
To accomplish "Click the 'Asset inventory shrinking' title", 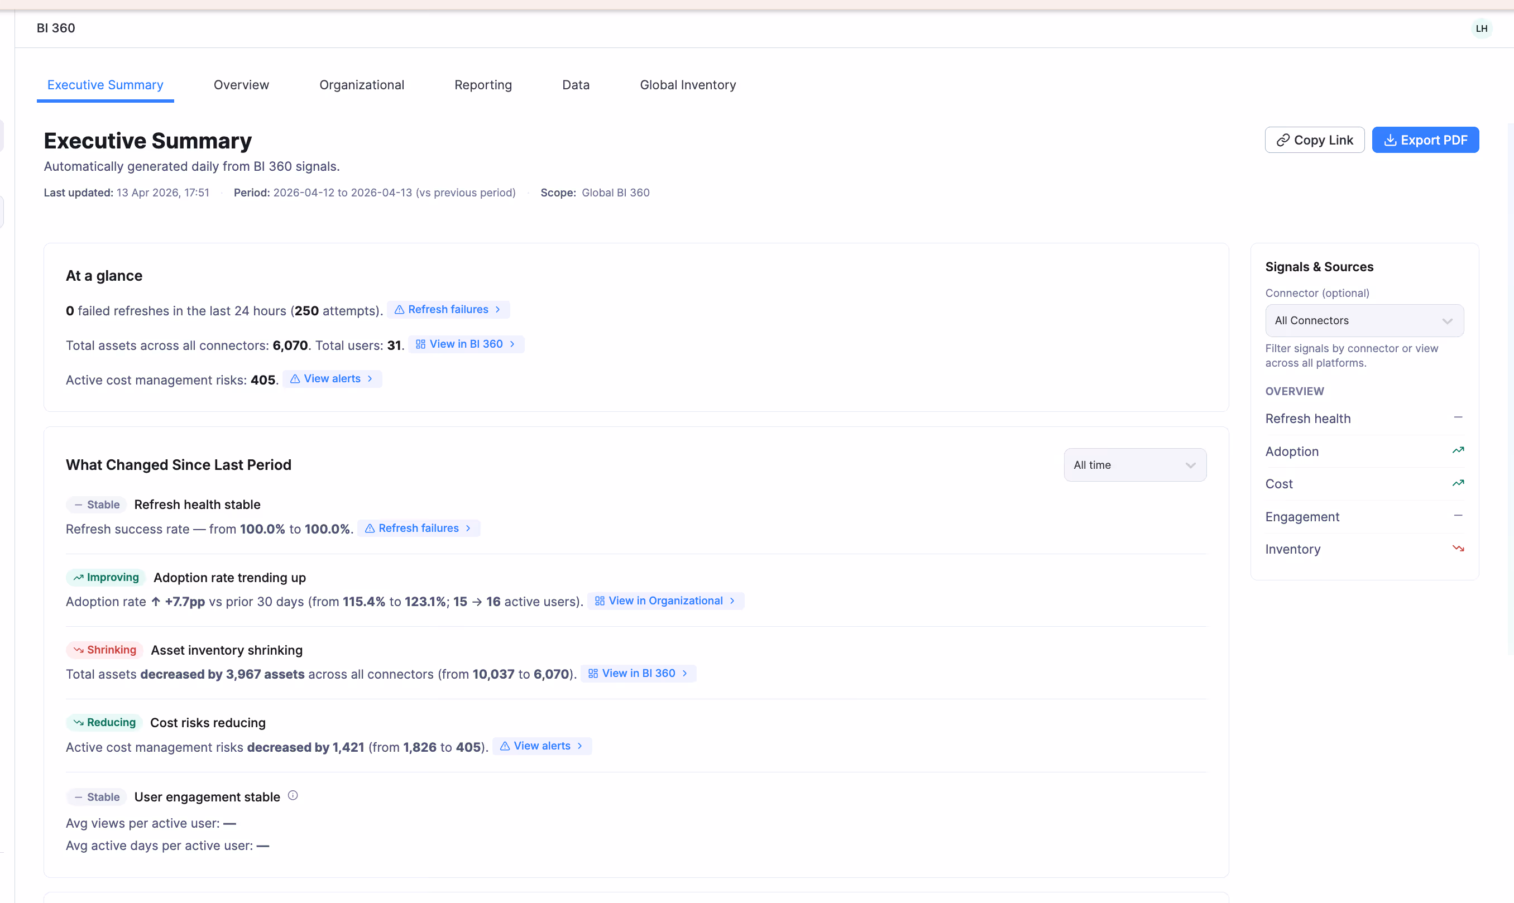I will 226,650.
